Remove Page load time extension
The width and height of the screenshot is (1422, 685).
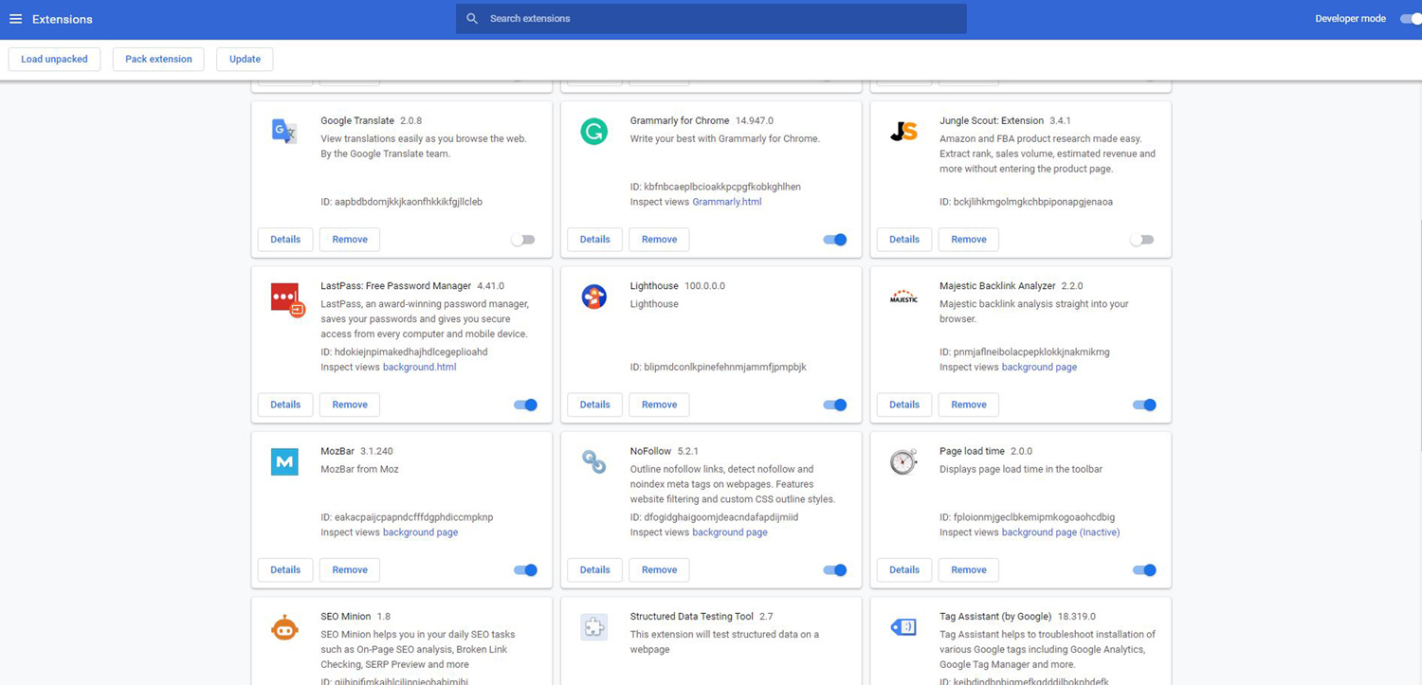[x=969, y=570]
